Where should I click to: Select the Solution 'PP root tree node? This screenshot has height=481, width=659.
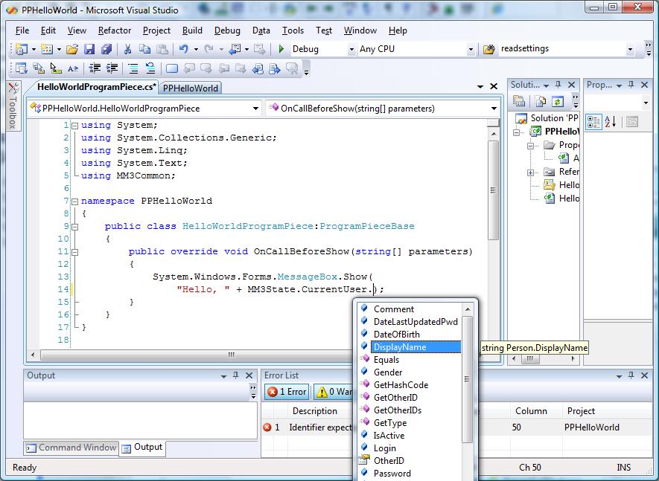(547, 118)
